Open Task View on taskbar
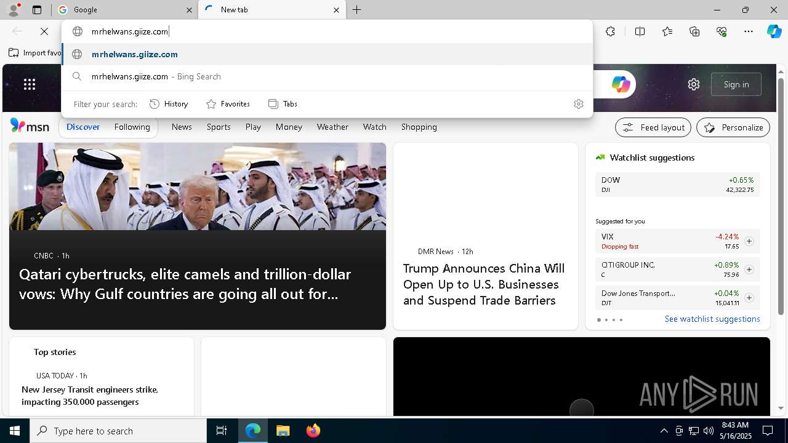The height and width of the screenshot is (443, 788). [x=222, y=431]
